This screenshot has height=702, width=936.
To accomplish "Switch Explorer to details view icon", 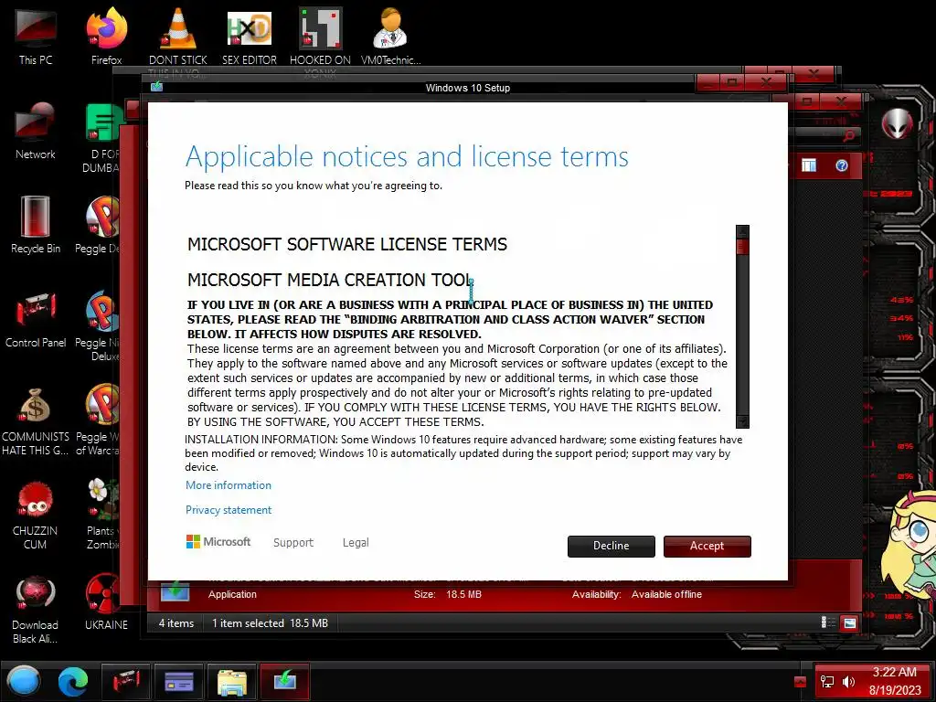I will click(x=828, y=622).
